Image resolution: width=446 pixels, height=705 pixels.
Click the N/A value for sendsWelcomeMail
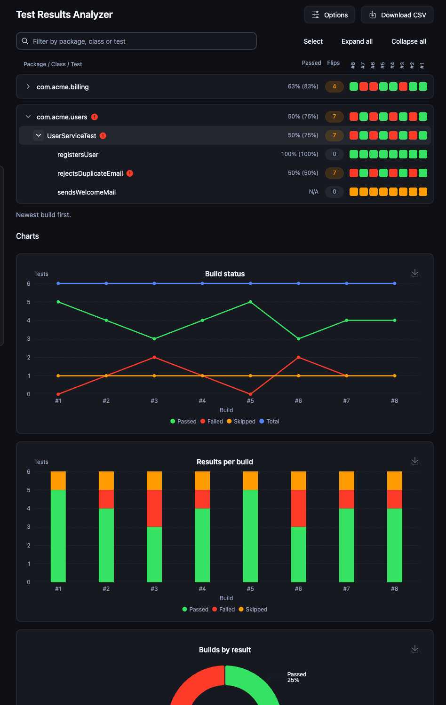pos(314,192)
